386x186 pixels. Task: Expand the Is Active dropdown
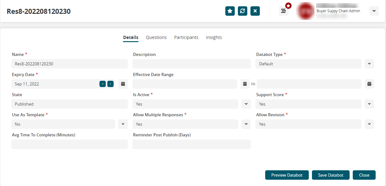(x=246, y=104)
